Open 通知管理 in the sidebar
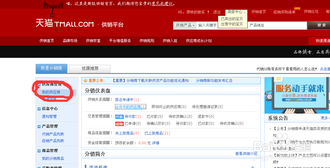 pos(49,117)
